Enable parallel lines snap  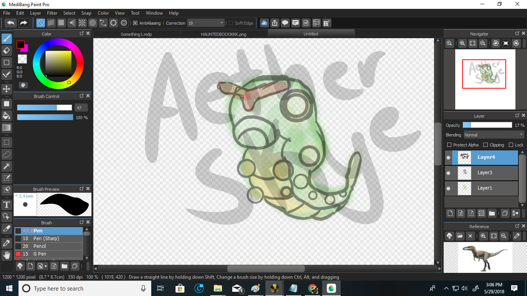point(51,23)
